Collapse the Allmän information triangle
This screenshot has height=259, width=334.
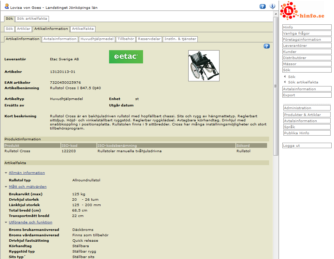click(6, 173)
